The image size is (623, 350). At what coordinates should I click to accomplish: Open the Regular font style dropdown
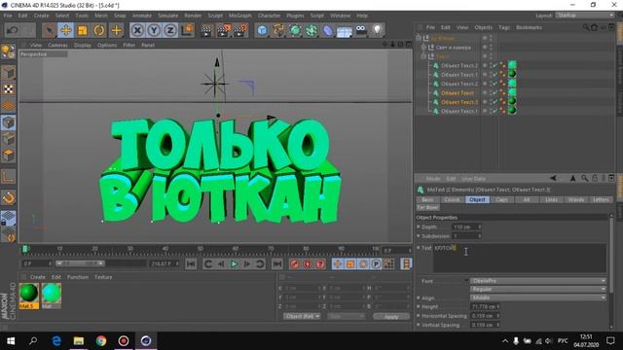[538, 290]
